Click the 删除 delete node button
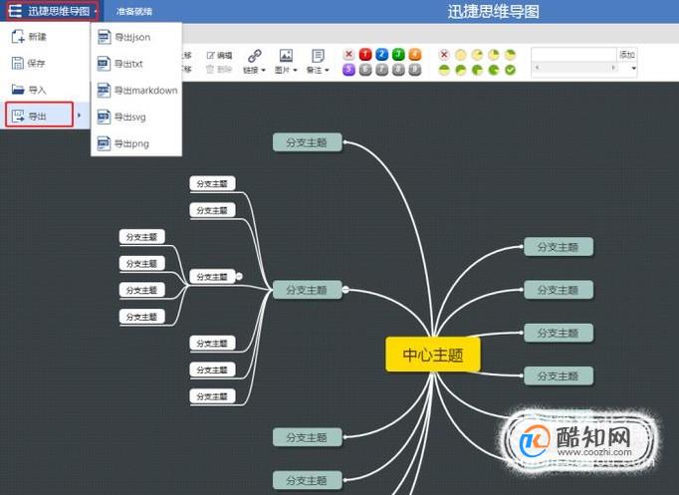 pyautogui.click(x=219, y=69)
